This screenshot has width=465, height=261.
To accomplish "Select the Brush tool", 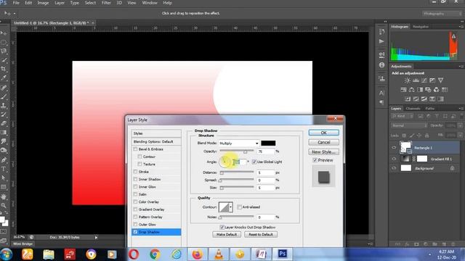I will tap(4, 96).
